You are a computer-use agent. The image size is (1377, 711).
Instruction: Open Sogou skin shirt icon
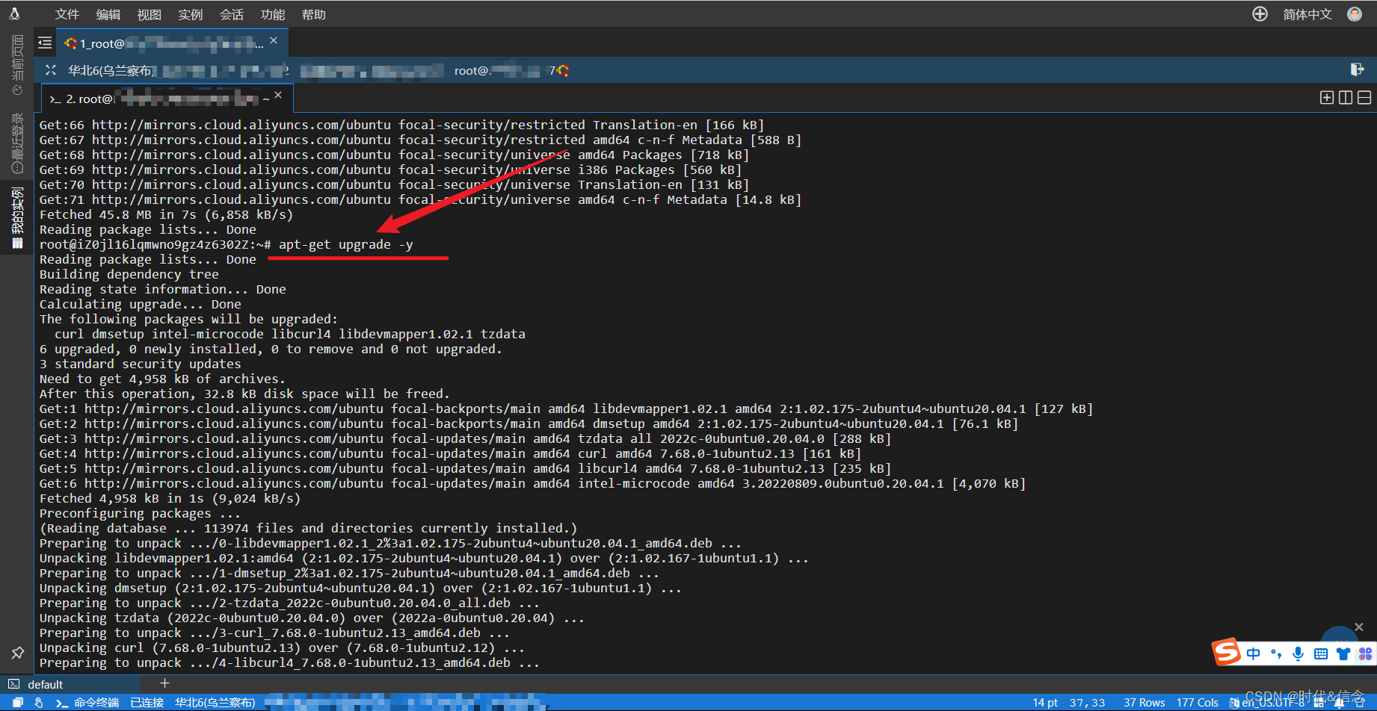pos(1343,654)
